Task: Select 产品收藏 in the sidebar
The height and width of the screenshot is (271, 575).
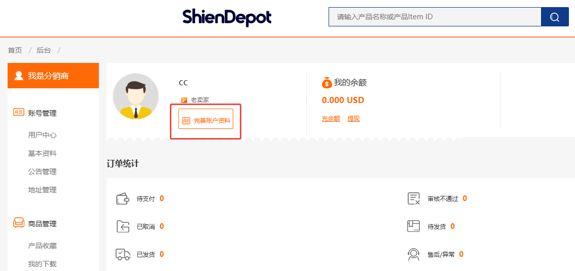Action: 42,246
